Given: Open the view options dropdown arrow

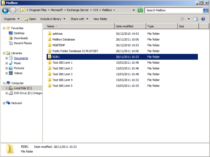Looking at the screenshot, I should tap(189, 19).
